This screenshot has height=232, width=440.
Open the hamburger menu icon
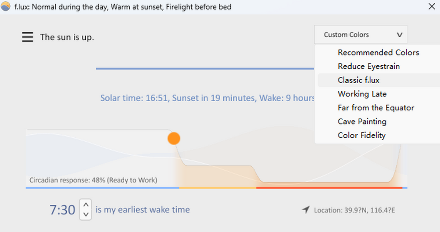click(27, 37)
